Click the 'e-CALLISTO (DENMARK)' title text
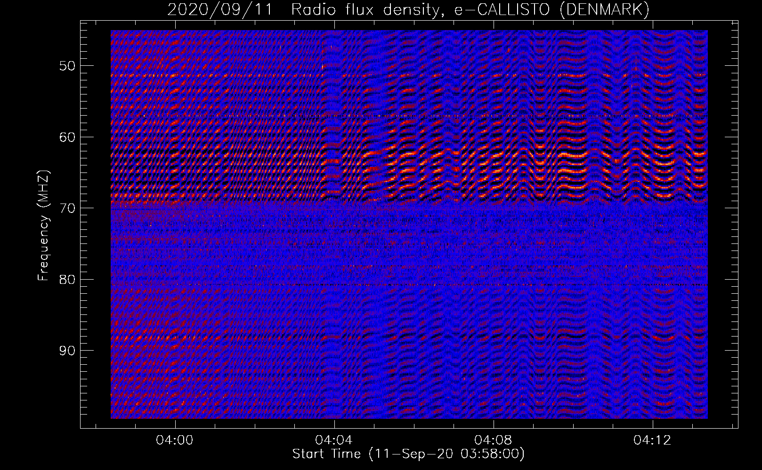The image size is (762, 470). pos(551,10)
